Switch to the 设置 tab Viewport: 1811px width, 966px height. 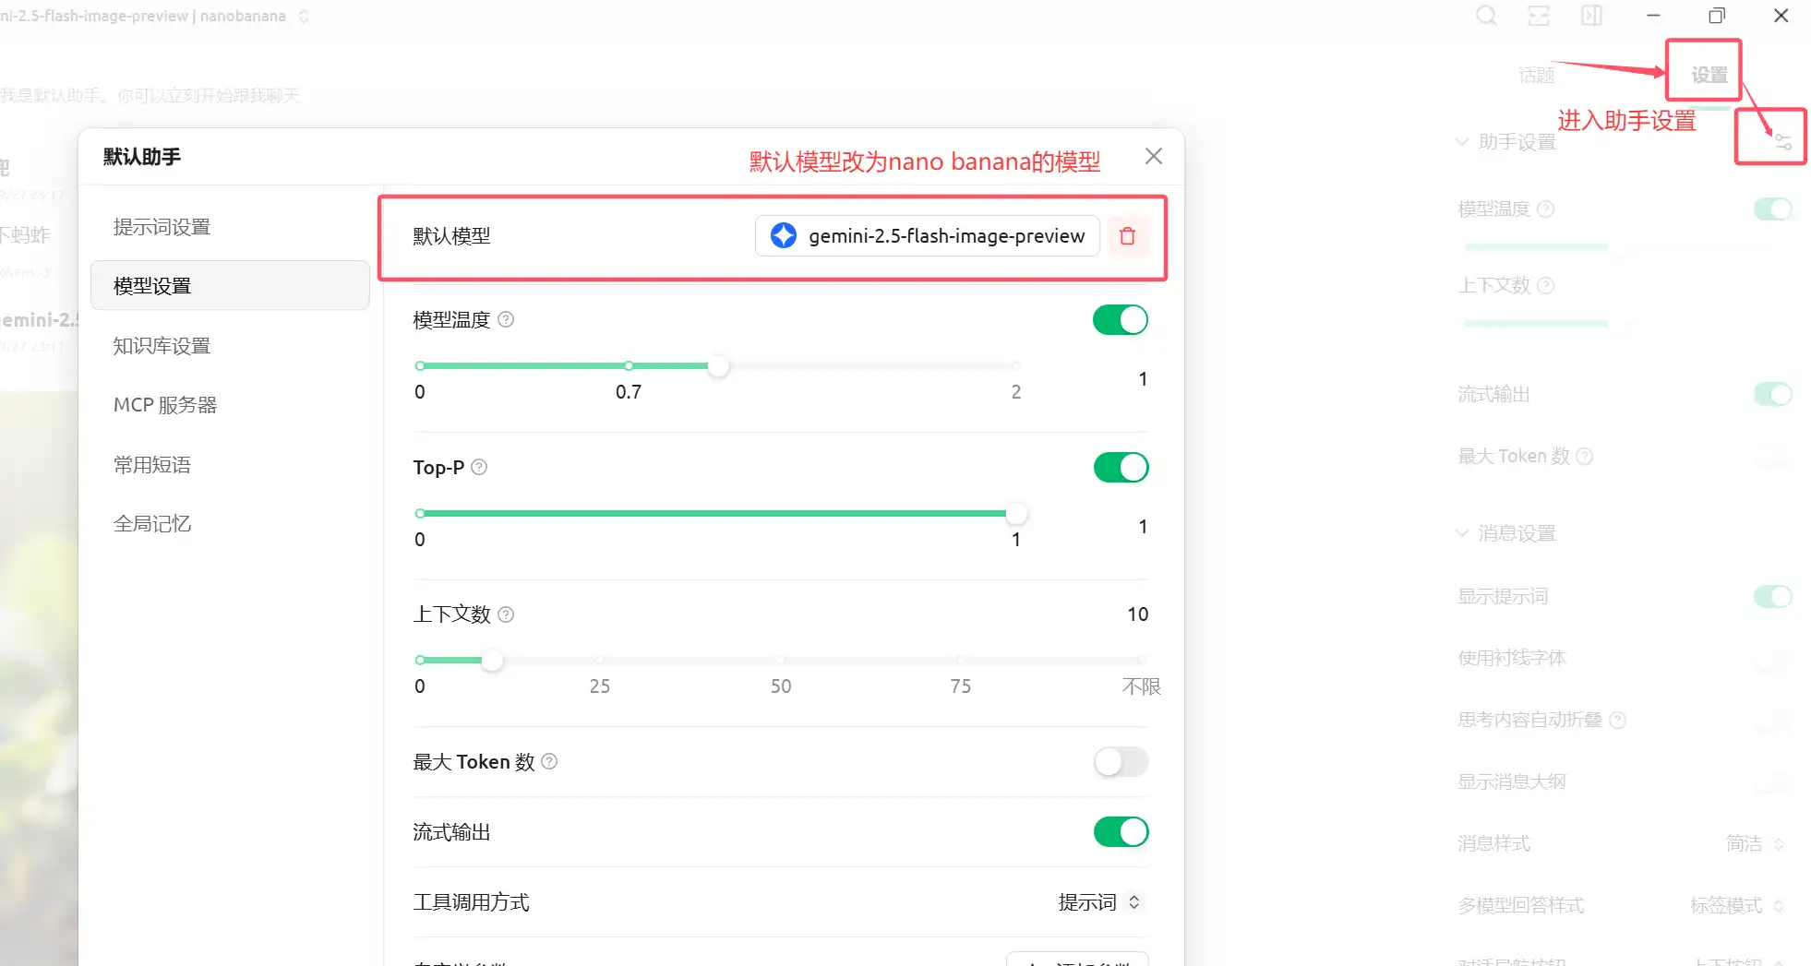point(1709,75)
